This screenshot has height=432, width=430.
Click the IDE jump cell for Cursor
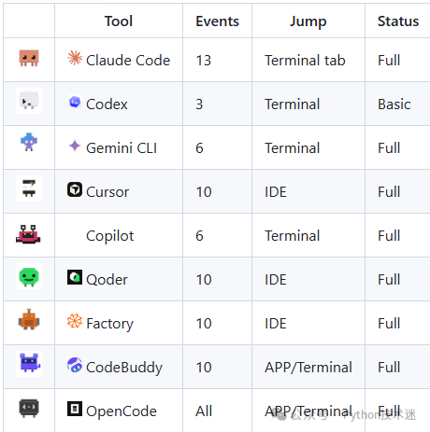pyautogui.click(x=276, y=192)
